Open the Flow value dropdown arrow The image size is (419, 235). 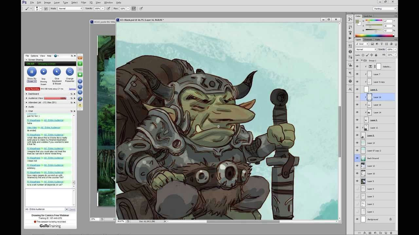128,8
